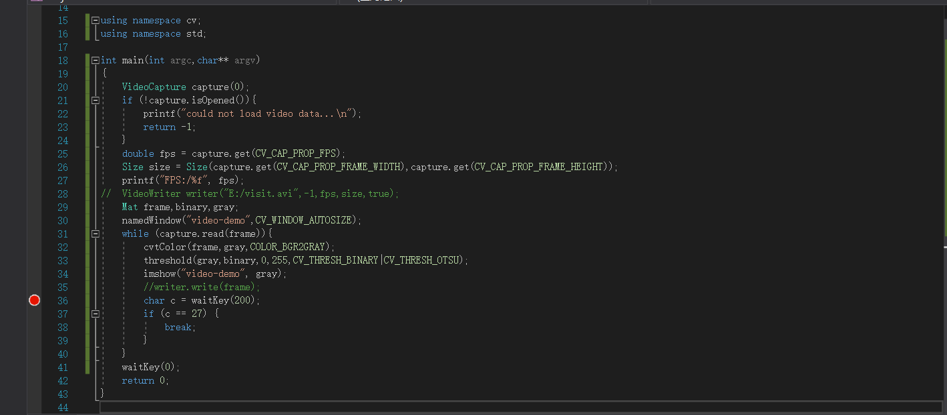
Task: Click the break statement inside the if block
Action: (178, 327)
